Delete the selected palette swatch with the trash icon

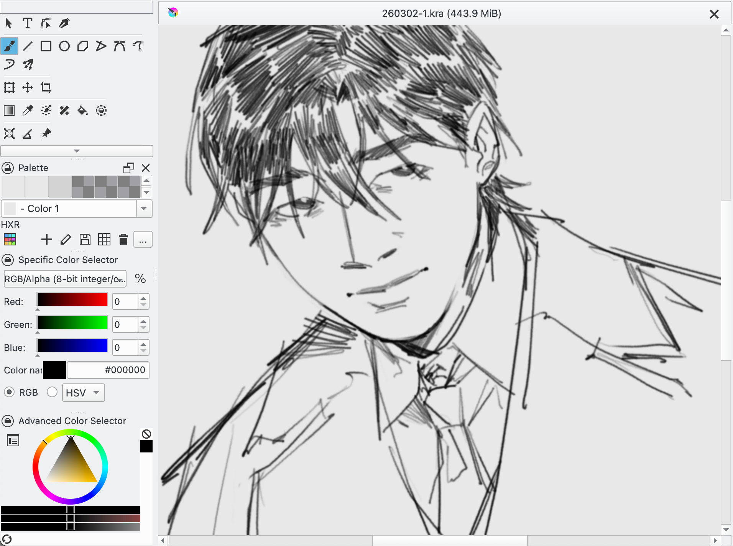pyautogui.click(x=123, y=240)
